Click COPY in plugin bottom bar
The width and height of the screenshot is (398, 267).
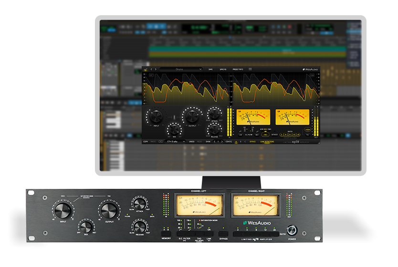point(146,141)
